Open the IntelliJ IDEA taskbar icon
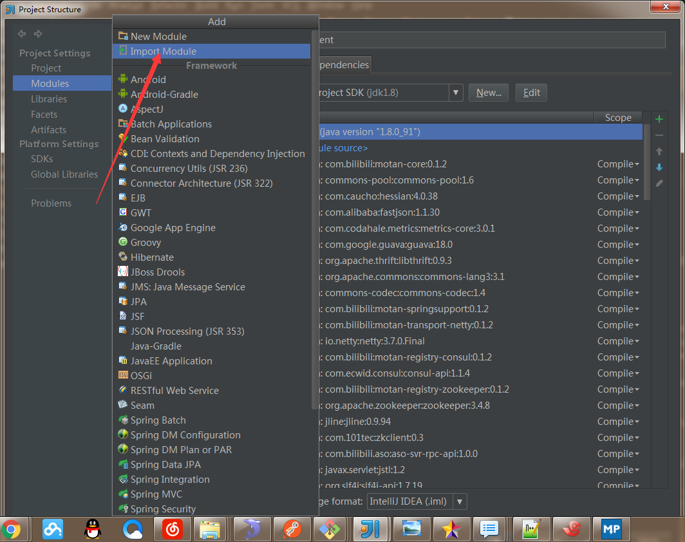 [x=370, y=529]
